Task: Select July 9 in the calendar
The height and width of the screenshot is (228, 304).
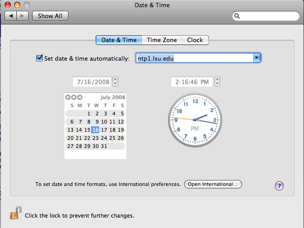Action: pos(97,122)
